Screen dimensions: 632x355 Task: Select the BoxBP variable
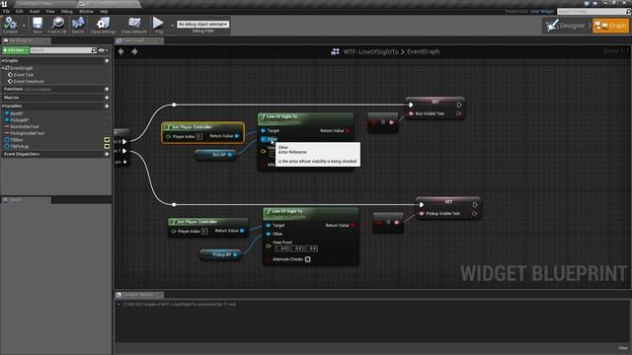point(17,114)
